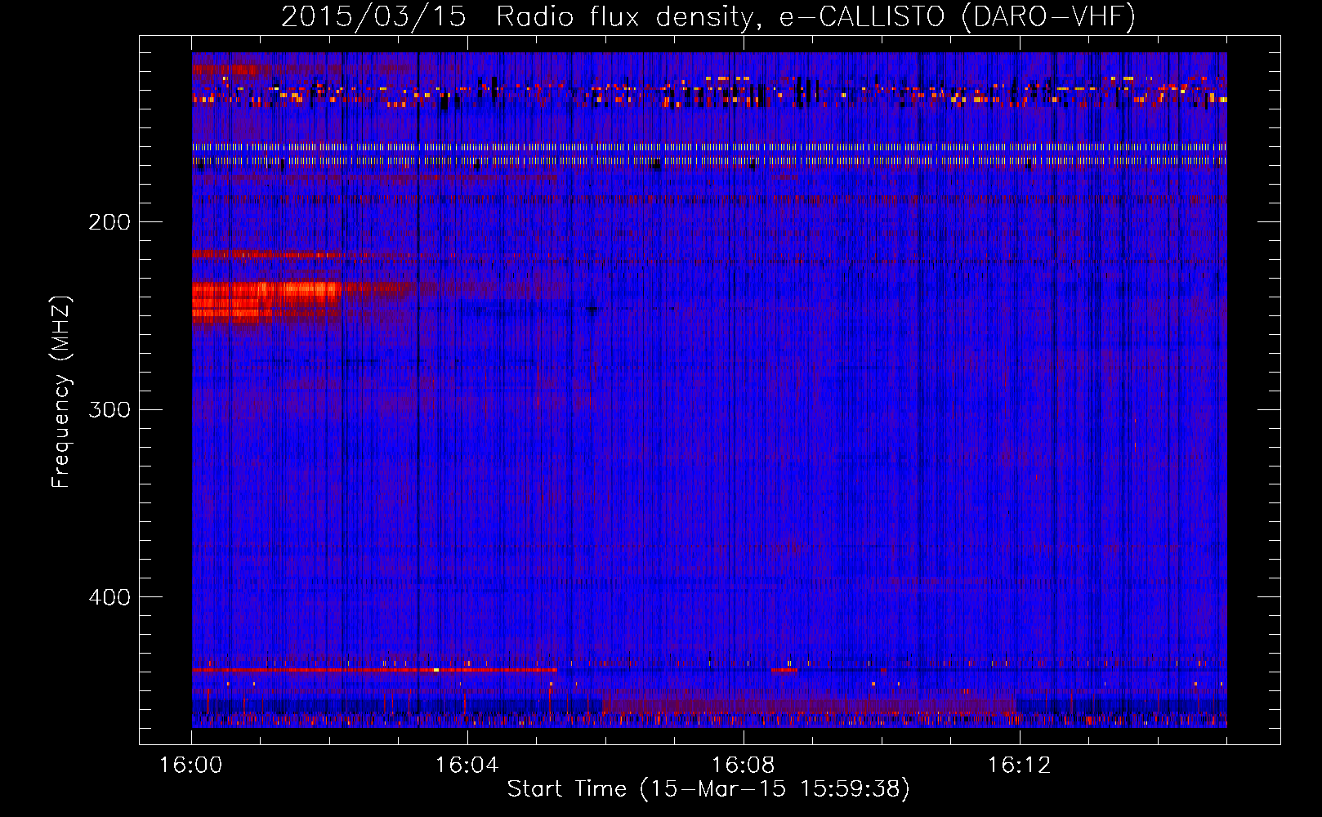Click the 200 frequency tick label

click(109, 222)
